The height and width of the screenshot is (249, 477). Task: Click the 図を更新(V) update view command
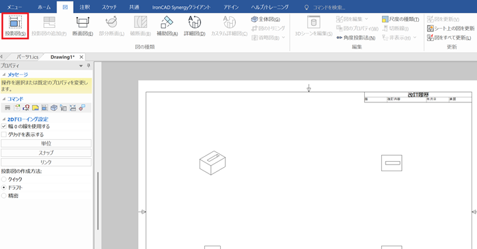(x=443, y=19)
